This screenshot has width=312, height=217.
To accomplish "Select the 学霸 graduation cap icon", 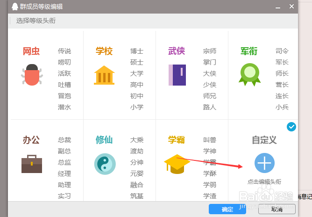I will click(x=177, y=164).
